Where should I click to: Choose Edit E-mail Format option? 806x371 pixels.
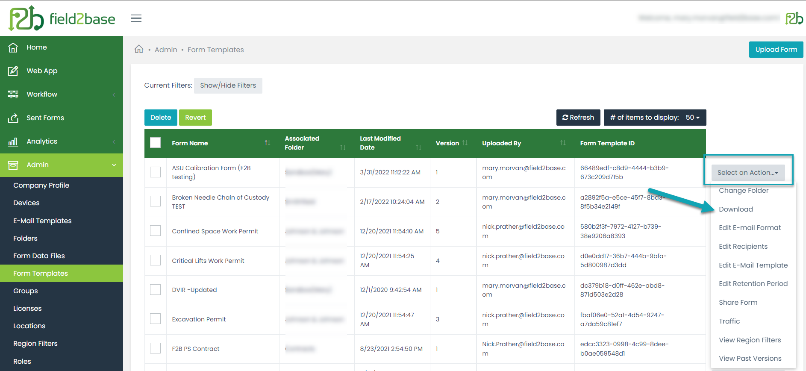tap(750, 228)
